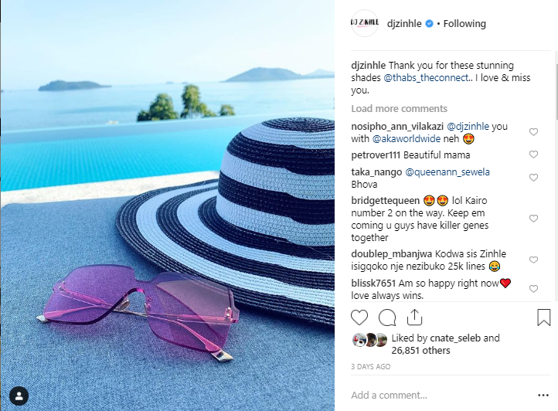Toggle the Following status dropdown

coord(464,23)
